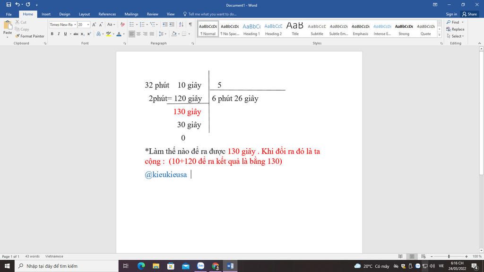Click the Save icon in the title bar
Viewport: 484px width, 272px height.
pyautogui.click(x=9, y=5)
